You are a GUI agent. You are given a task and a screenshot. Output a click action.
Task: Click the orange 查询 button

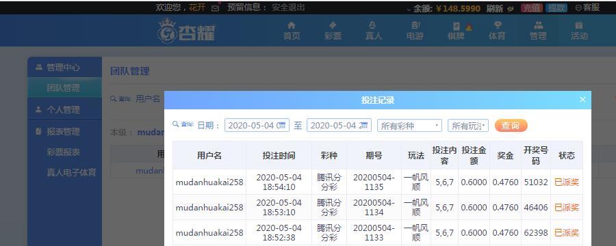pos(511,126)
